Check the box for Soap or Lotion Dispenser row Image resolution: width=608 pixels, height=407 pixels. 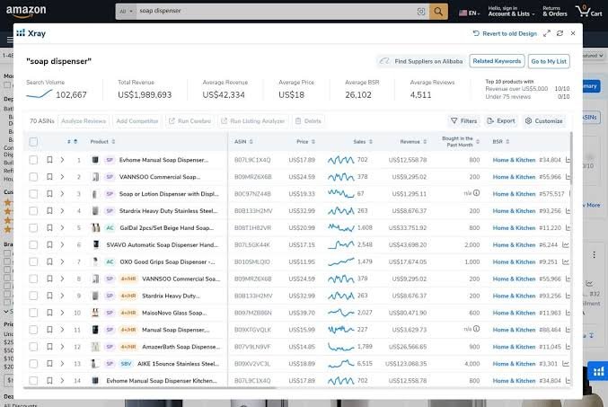(33, 193)
